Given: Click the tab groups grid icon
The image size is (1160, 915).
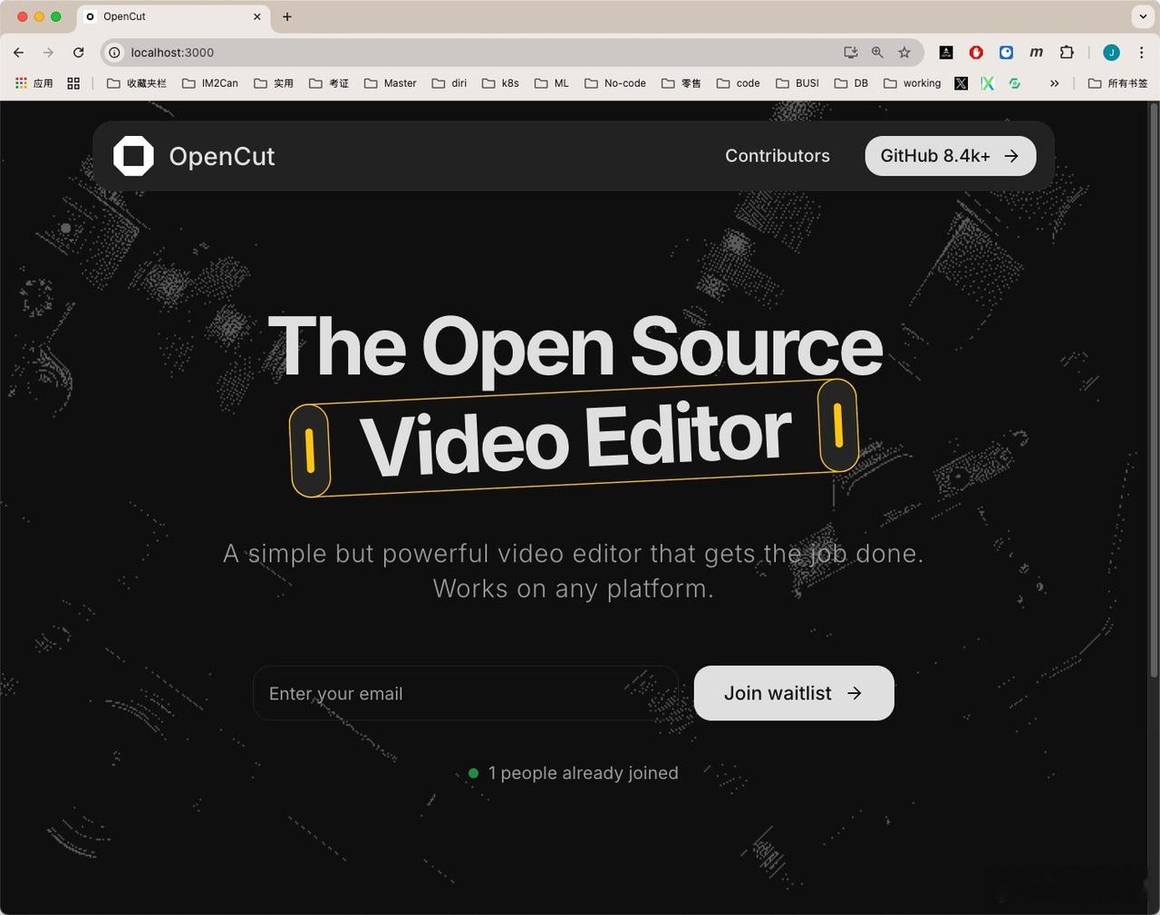Looking at the screenshot, I should (x=73, y=83).
